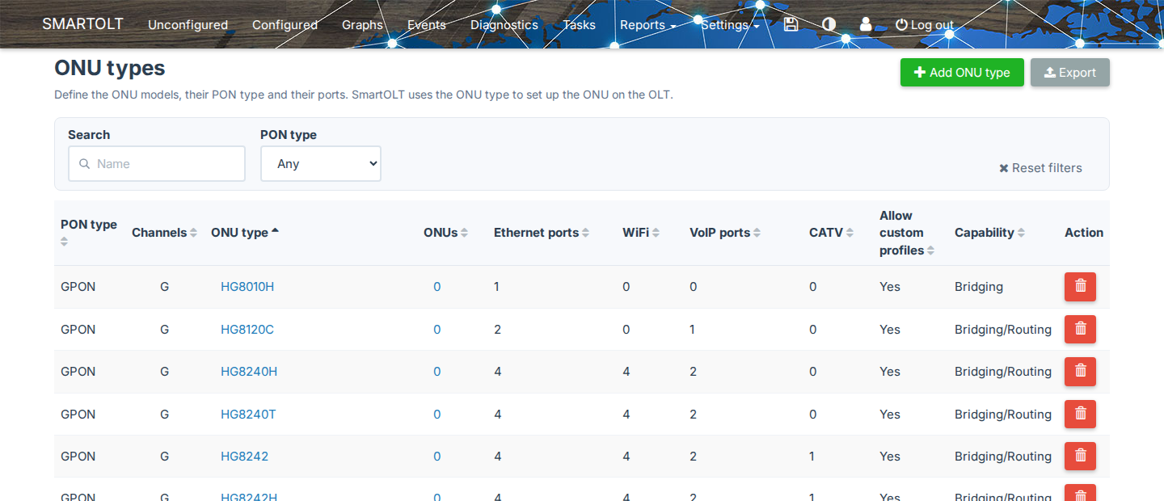Click the ONUs count for HG8010H
1164x501 pixels.
(x=436, y=287)
